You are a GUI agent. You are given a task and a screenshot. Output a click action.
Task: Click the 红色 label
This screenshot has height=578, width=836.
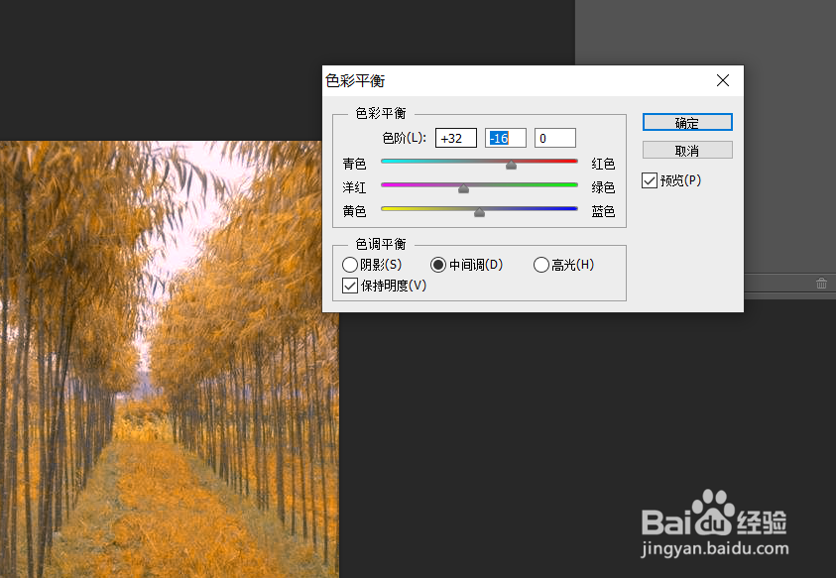coord(603,164)
